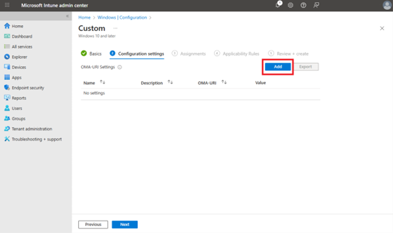This screenshot has height=233, width=393.
Task: Click the Troubleshooting + support wrench icon
Action: point(7,139)
